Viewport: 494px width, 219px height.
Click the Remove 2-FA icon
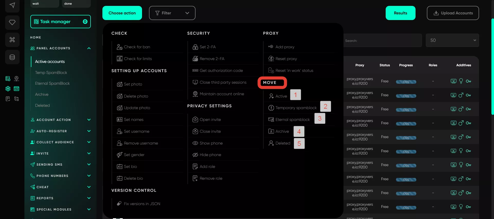tap(195, 59)
